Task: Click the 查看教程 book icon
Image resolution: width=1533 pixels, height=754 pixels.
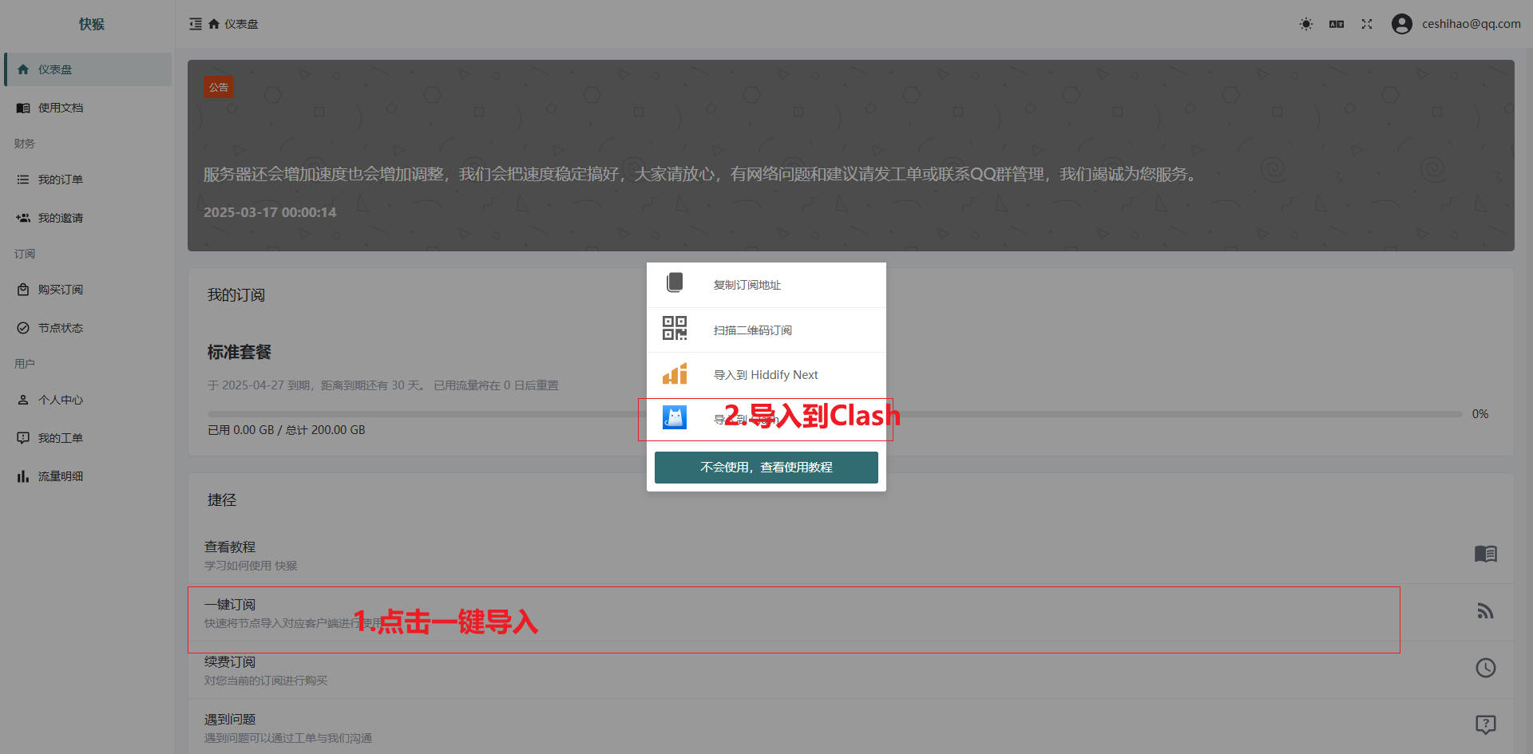Action: (x=1486, y=554)
